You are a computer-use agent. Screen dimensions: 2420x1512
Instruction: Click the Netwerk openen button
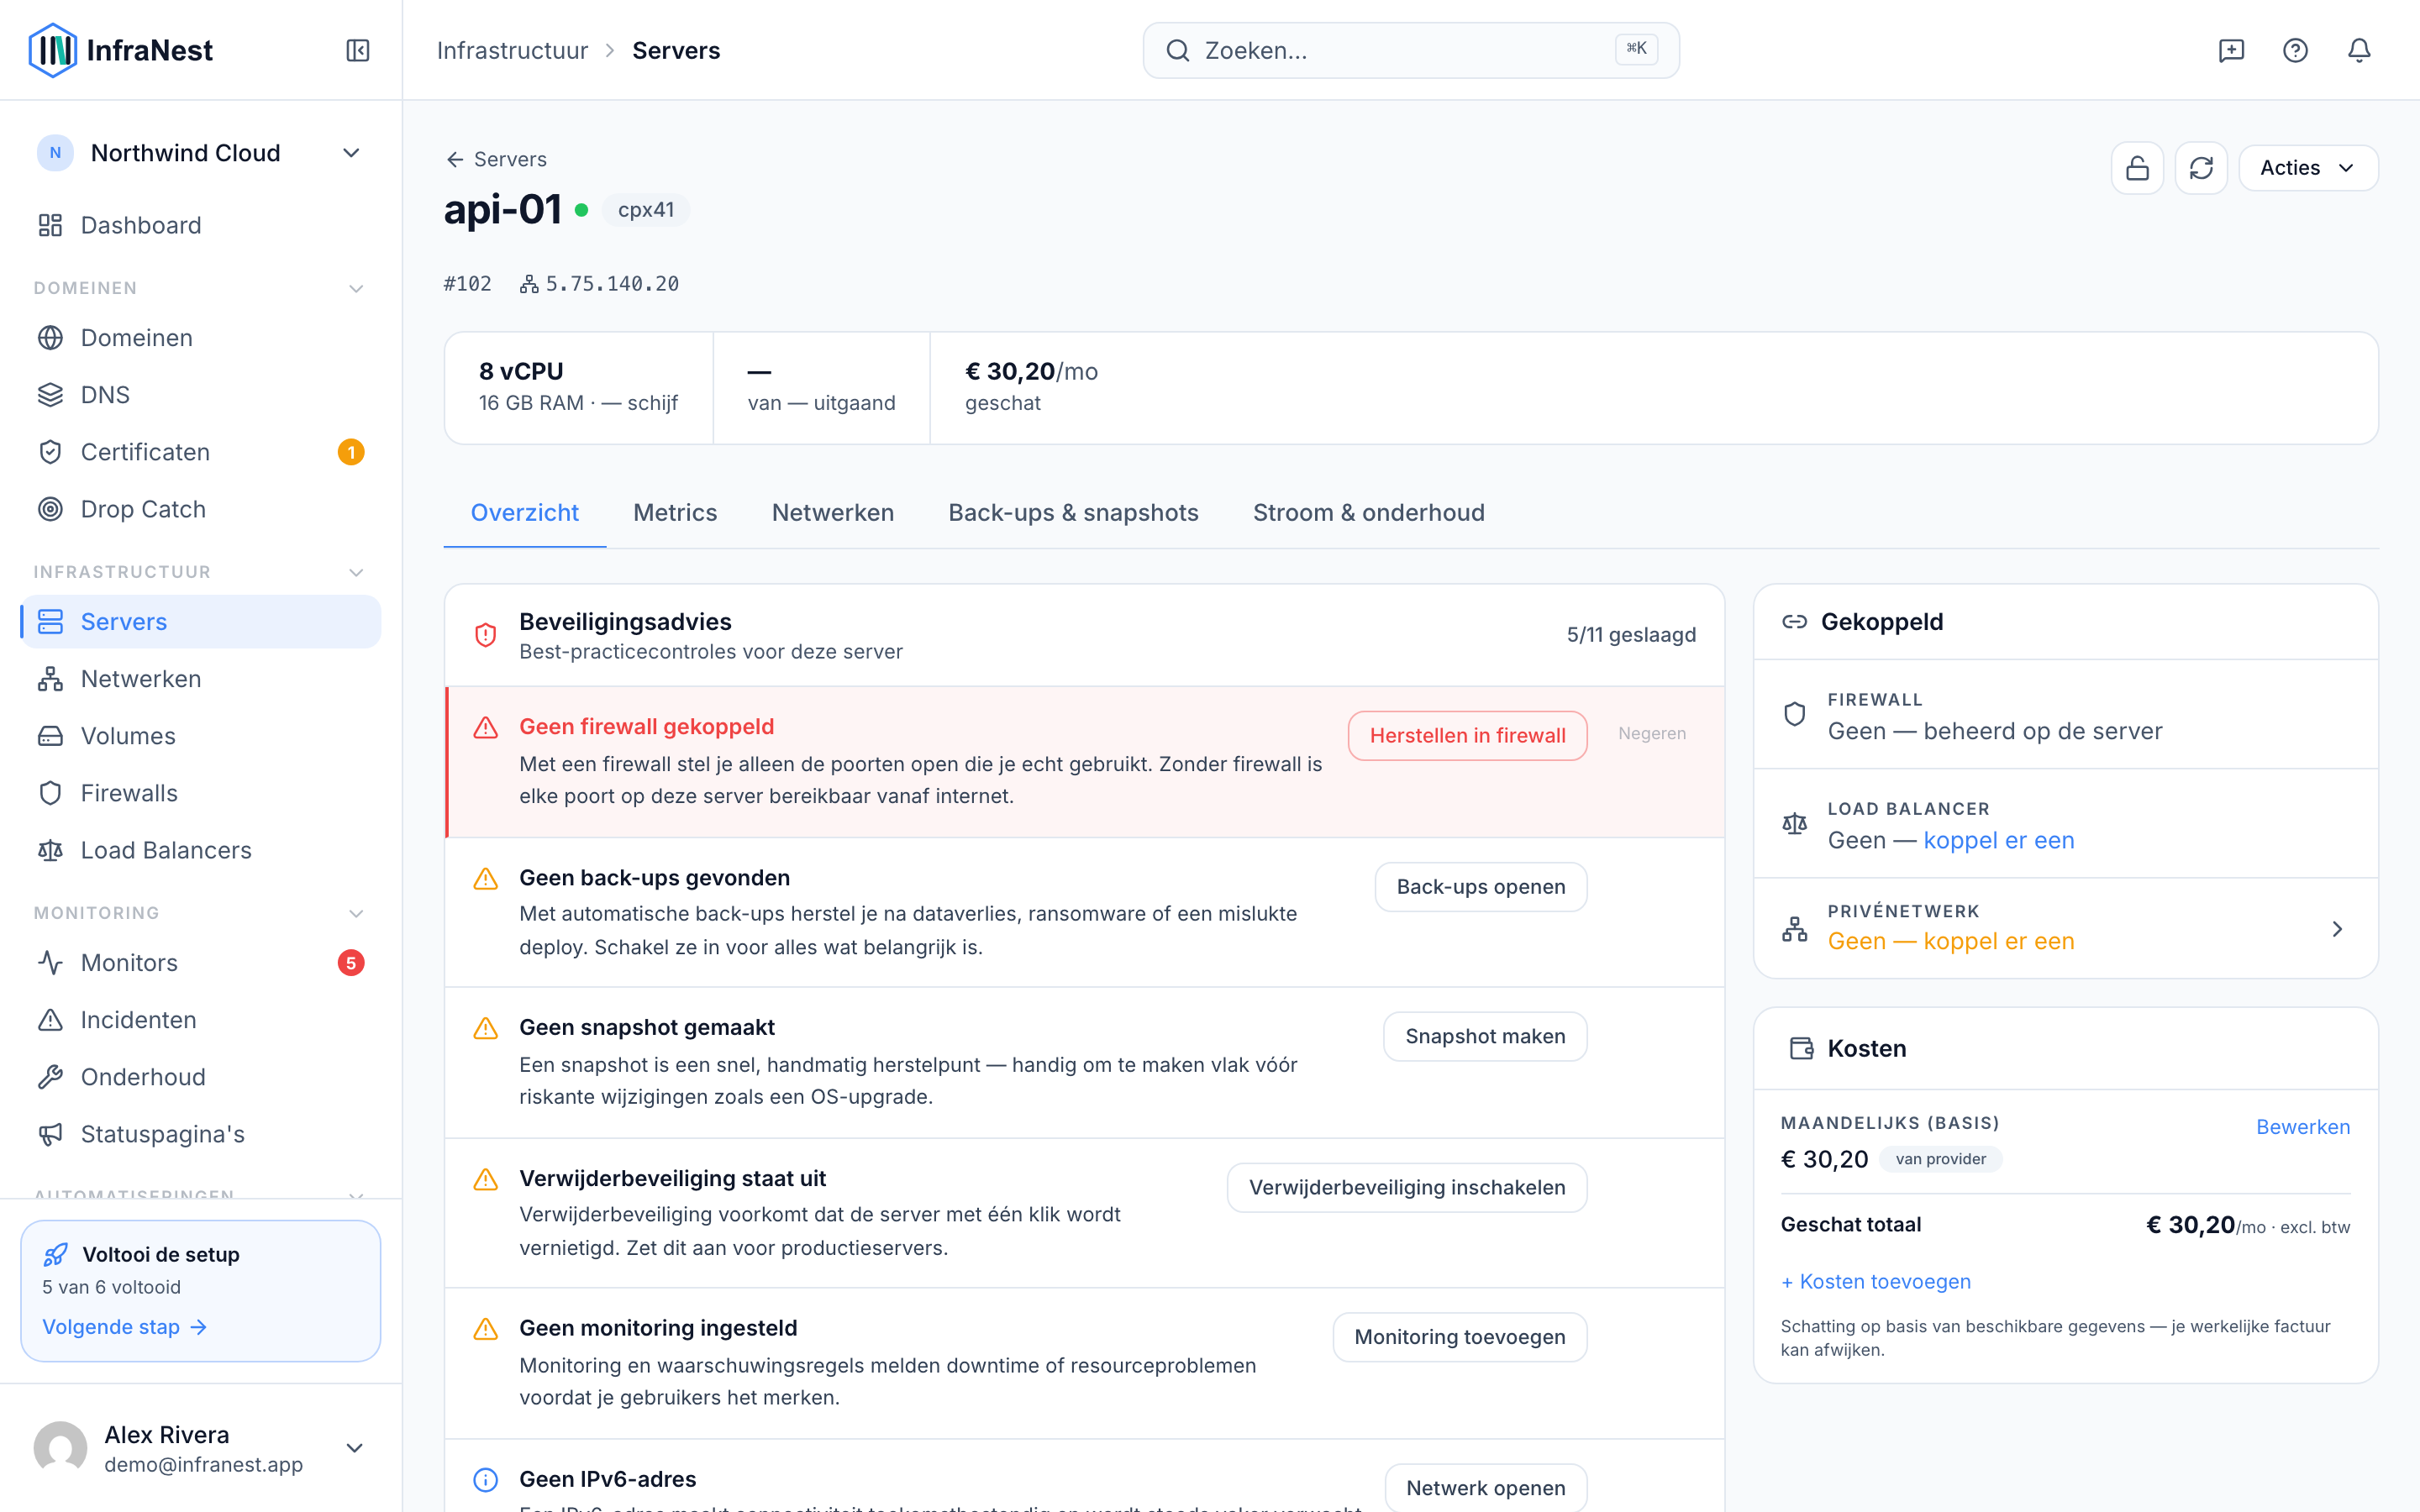coord(1485,1488)
